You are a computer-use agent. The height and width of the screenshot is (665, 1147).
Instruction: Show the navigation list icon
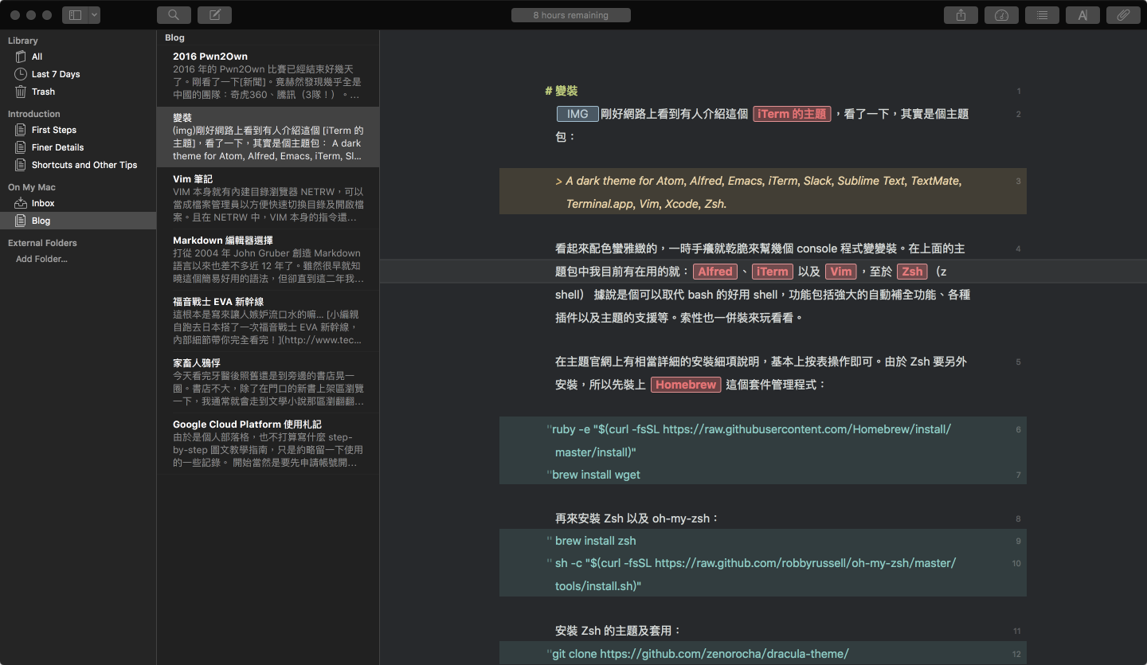click(1042, 15)
